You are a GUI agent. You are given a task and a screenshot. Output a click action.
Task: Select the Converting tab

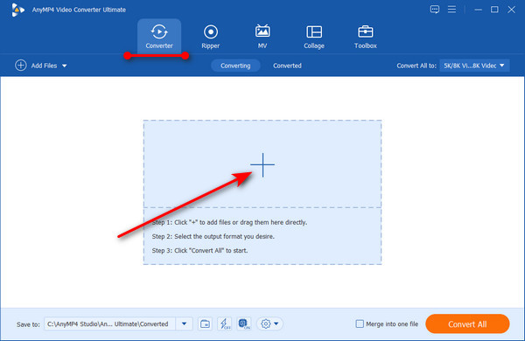pyautogui.click(x=235, y=66)
